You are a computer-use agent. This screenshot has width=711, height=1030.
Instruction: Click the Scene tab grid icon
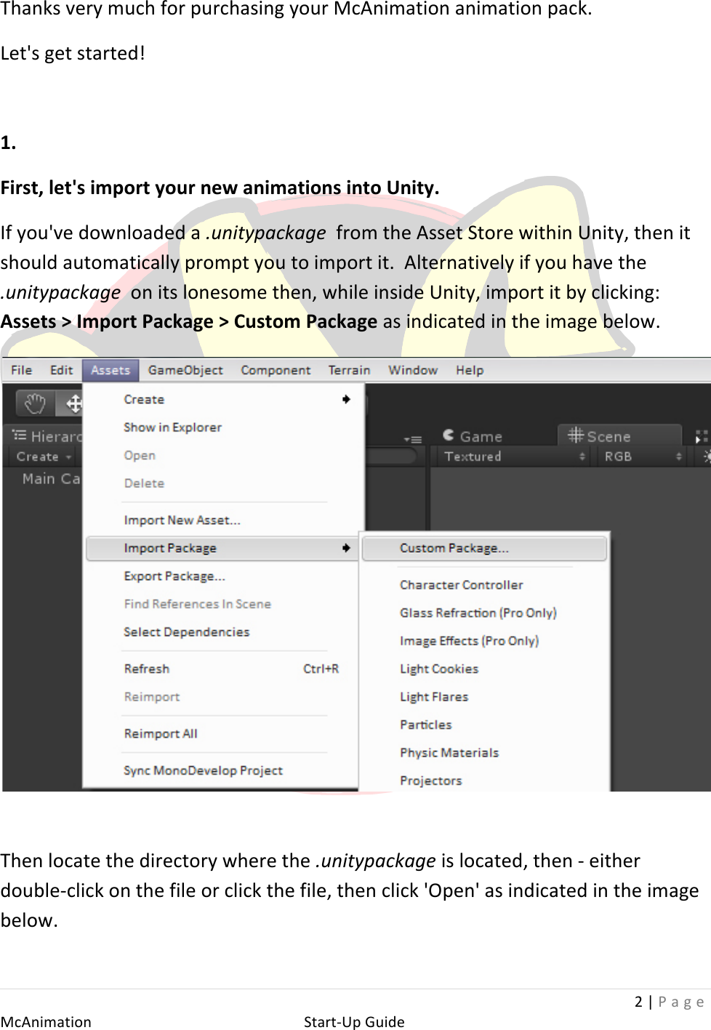576,435
